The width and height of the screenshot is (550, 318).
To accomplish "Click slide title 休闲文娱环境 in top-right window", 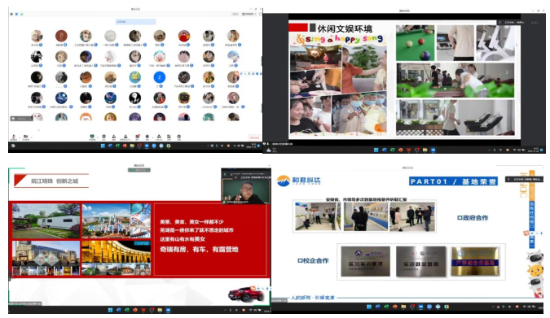I will pyautogui.click(x=345, y=28).
